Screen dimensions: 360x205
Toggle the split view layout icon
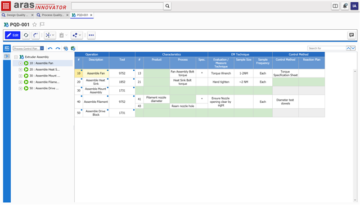[x=335, y=6]
